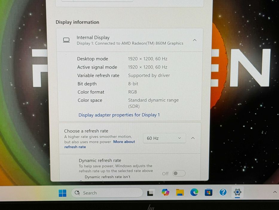Click the Variable refresh rate label
Screen dimensions: 279x210
98,76
